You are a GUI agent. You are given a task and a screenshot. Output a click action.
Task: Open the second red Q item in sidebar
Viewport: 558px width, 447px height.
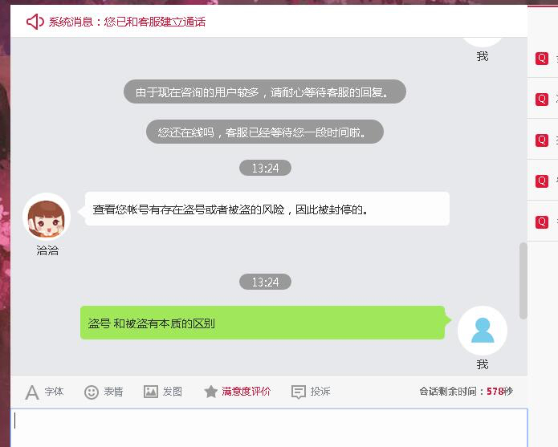[x=542, y=100]
